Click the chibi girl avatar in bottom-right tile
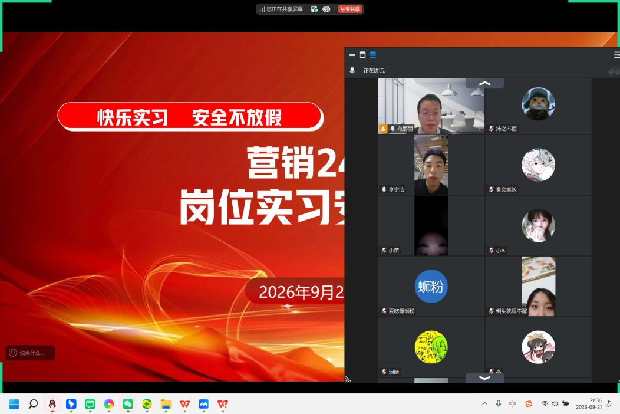Screen dimensions: 620x414 538,347
